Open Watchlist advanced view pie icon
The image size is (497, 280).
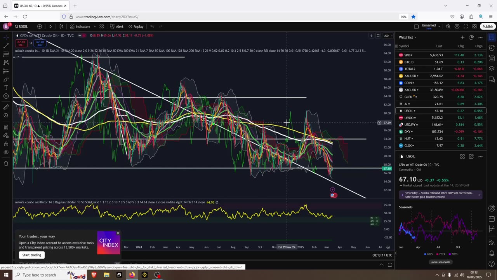pyautogui.click(x=471, y=37)
